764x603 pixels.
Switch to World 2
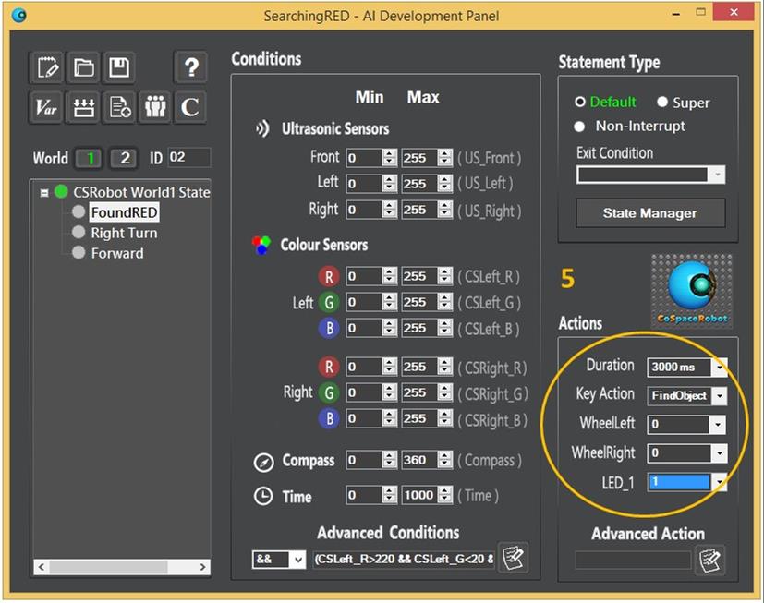point(124,158)
